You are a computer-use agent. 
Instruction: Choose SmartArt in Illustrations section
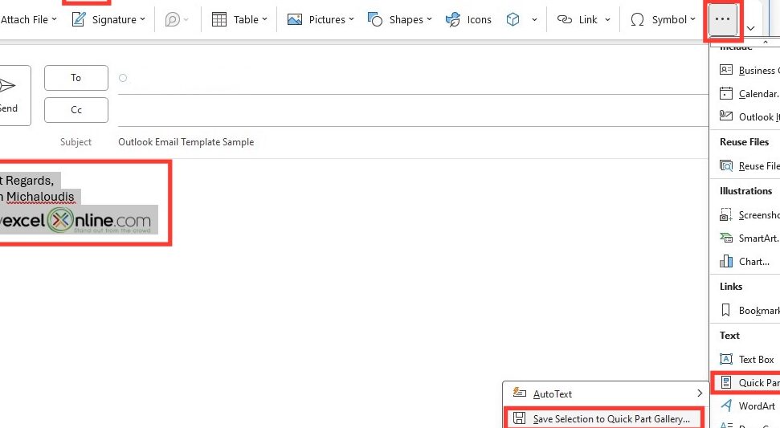[749, 238]
